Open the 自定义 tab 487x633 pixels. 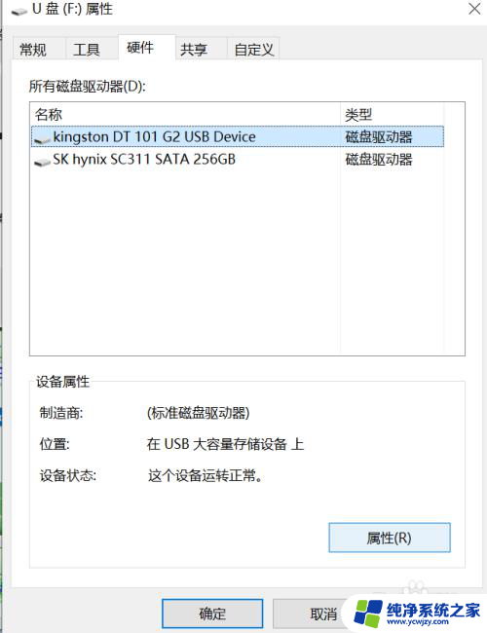point(253,50)
